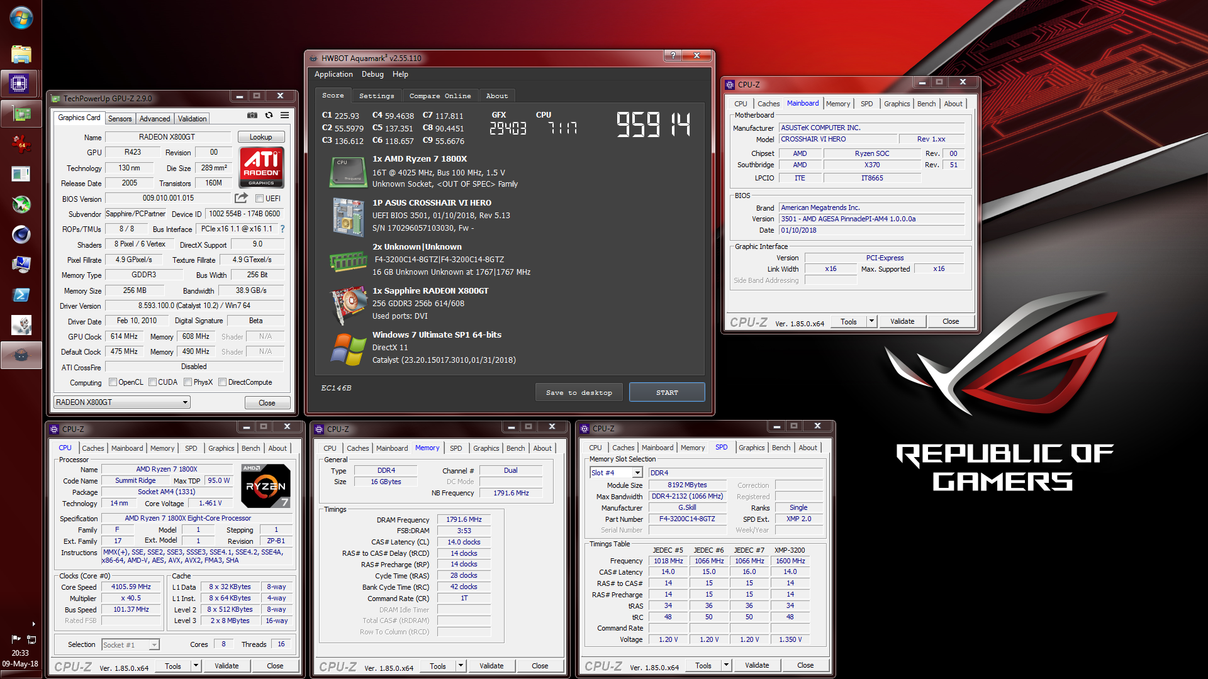Image resolution: width=1208 pixels, height=679 pixels.
Task: Click the Action Center flag tray icon
Action: pyautogui.click(x=16, y=639)
